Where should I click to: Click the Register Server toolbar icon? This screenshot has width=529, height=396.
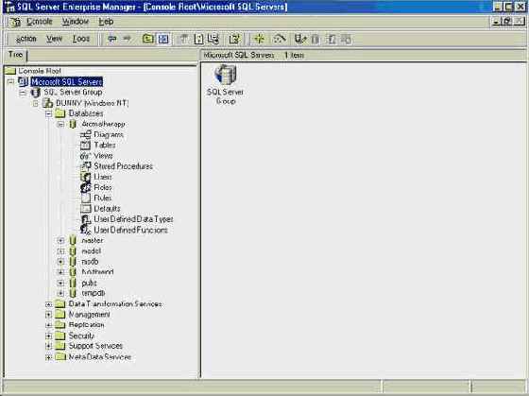coord(300,39)
